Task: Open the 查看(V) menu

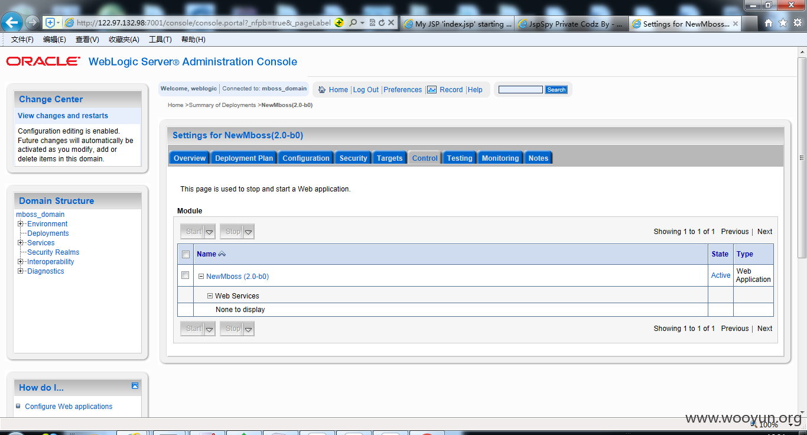Action: click(x=87, y=40)
